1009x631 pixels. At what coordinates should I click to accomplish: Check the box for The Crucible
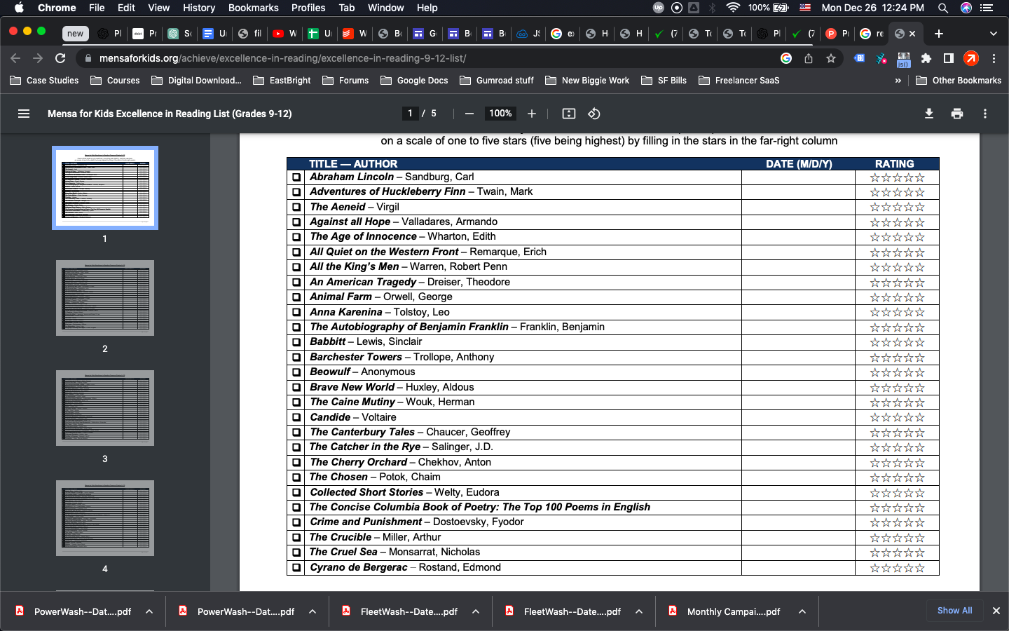pos(296,538)
